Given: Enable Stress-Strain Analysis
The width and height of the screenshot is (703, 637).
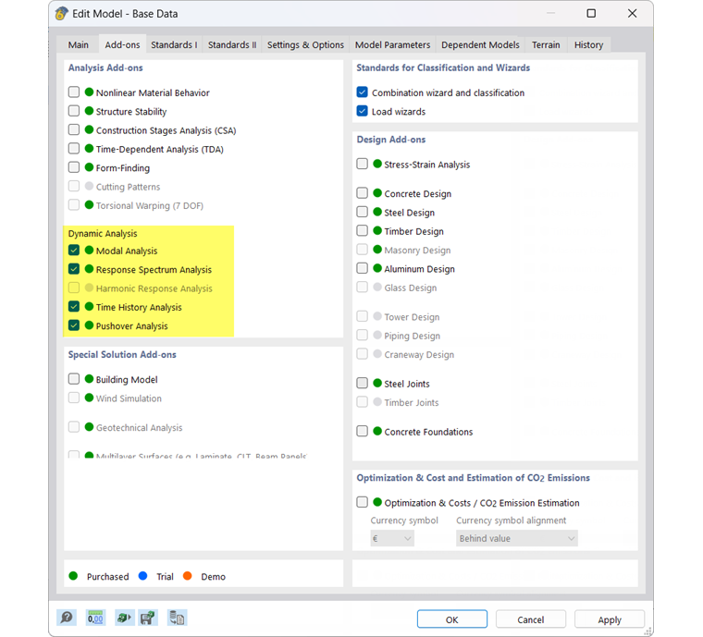Looking at the screenshot, I should pos(363,164).
